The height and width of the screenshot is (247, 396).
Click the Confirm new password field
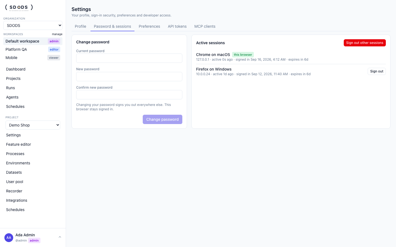[x=129, y=95]
